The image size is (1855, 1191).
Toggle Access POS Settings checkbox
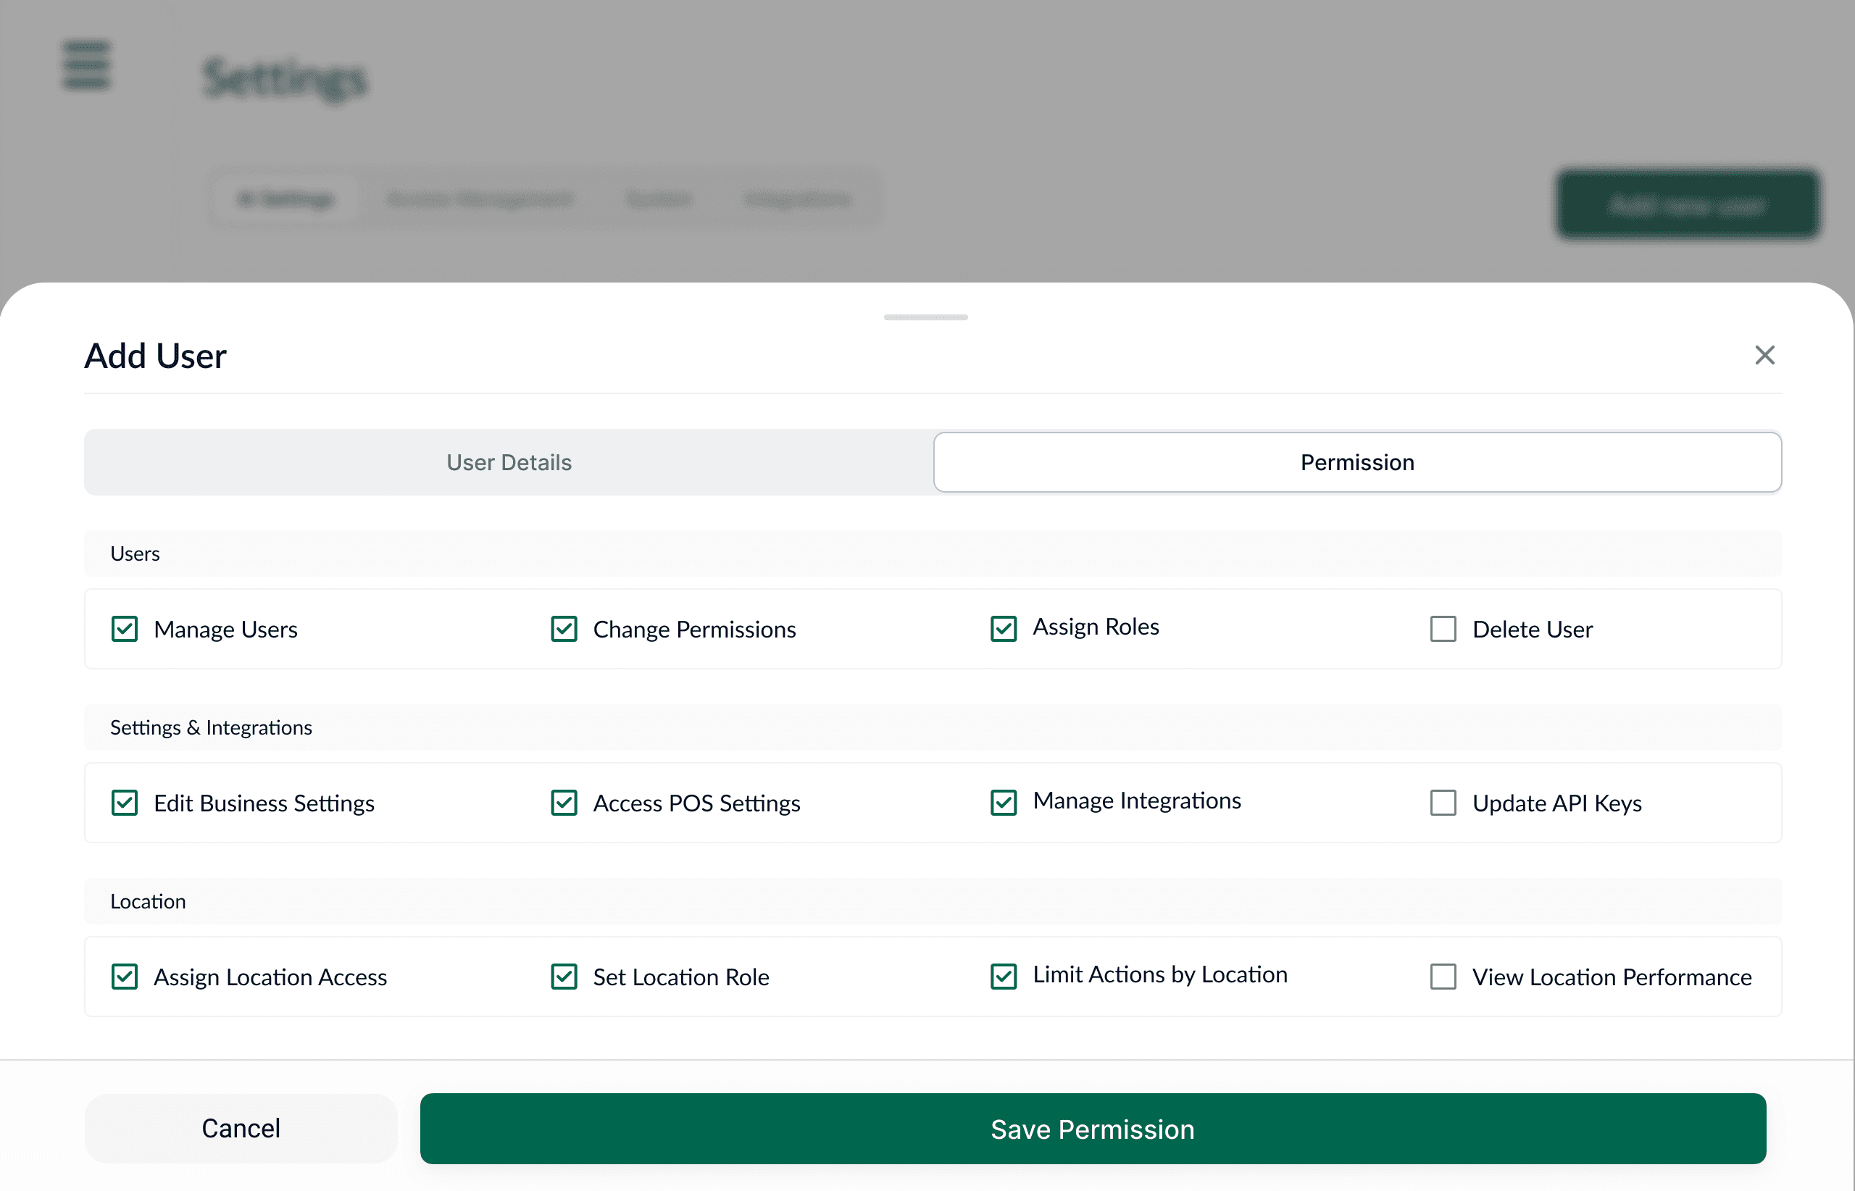tap(564, 803)
